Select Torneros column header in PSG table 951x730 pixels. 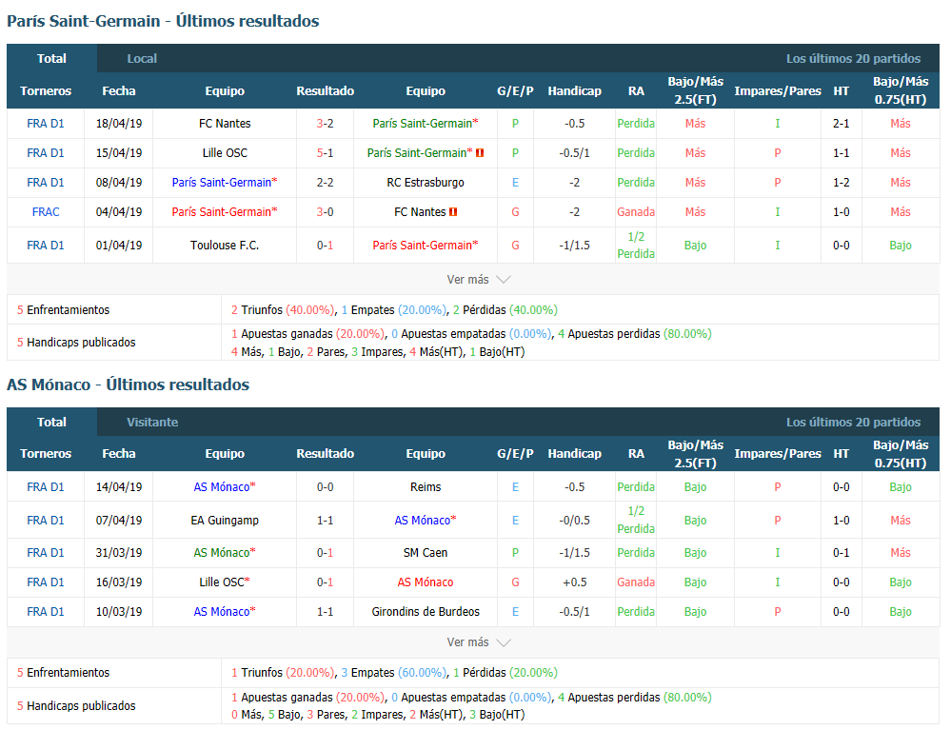46,91
